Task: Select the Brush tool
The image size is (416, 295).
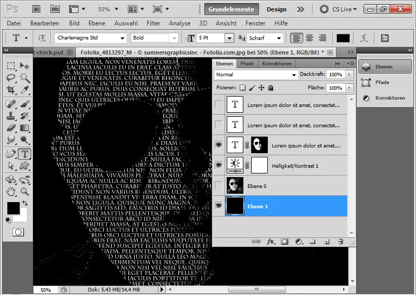Action: (24, 104)
